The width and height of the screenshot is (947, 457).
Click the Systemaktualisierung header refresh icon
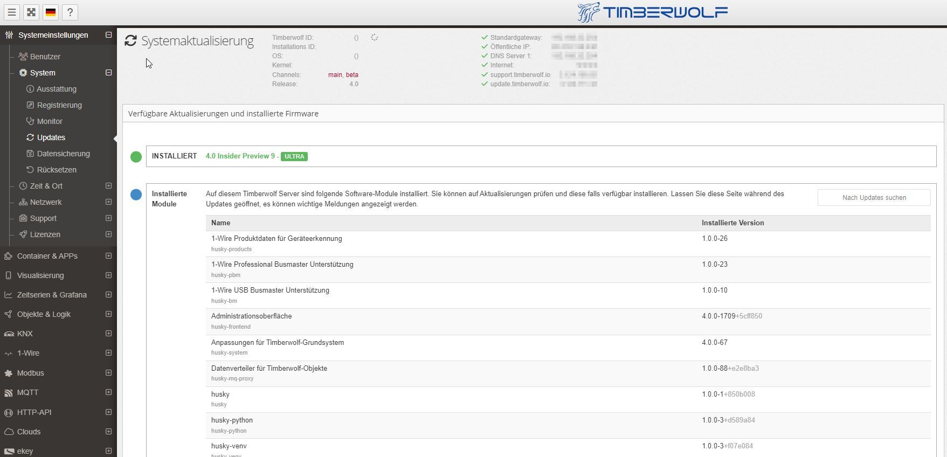tap(130, 41)
